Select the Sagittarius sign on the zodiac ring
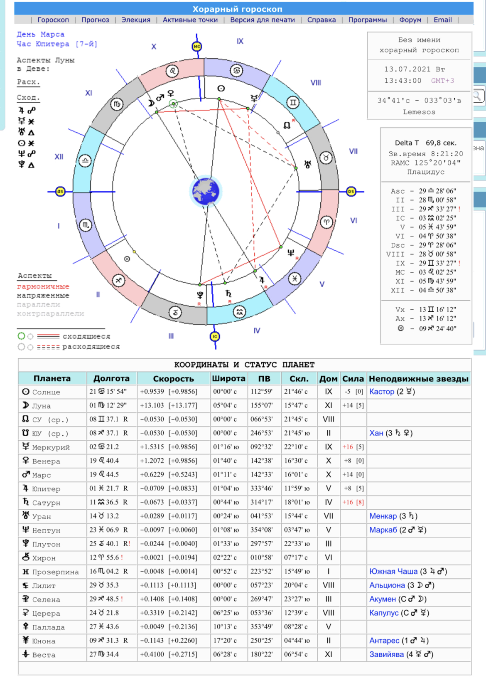This screenshot has width=486, height=683. click(118, 280)
